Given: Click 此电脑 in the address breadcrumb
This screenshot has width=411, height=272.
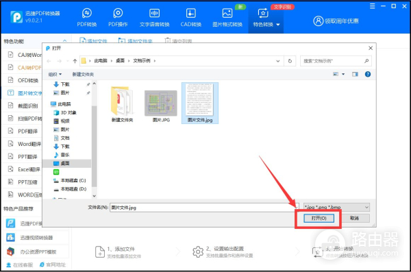Looking at the screenshot, I should (101, 61).
